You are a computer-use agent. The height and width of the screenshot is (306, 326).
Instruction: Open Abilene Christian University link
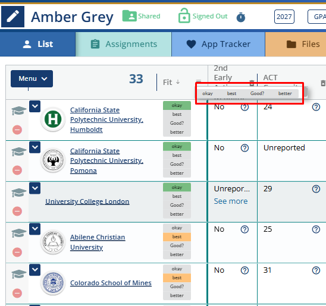click(x=98, y=242)
